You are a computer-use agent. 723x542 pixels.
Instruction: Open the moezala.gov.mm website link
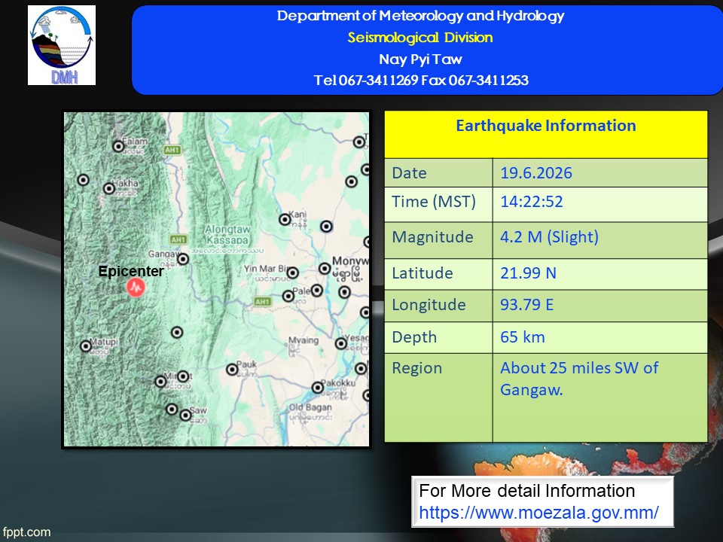[538, 513]
